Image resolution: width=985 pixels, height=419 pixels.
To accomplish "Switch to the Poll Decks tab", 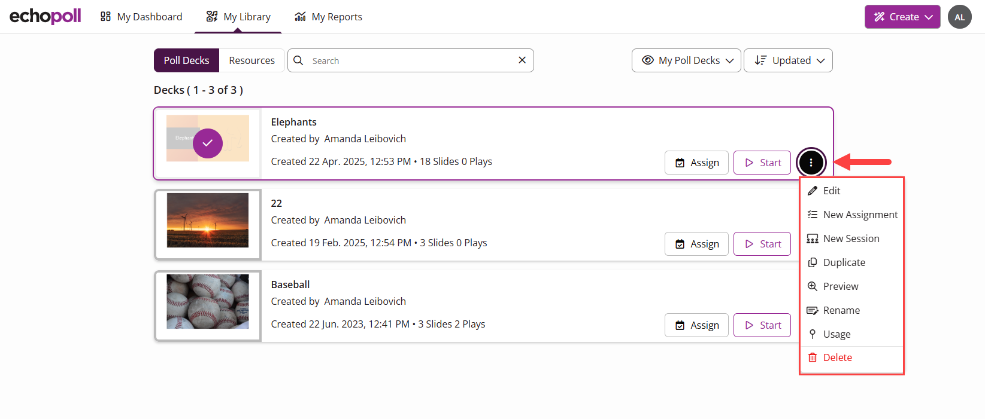I will (x=186, y=60).
